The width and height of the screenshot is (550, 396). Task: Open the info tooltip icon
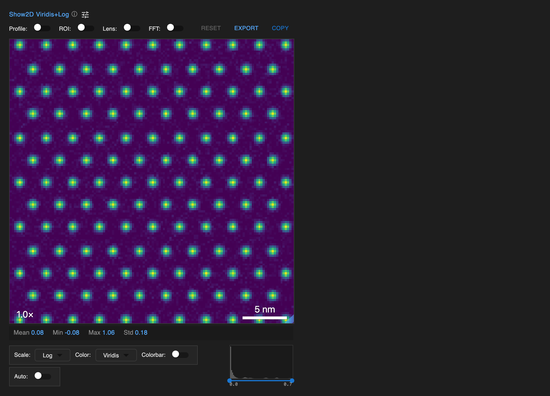[74, 14]
